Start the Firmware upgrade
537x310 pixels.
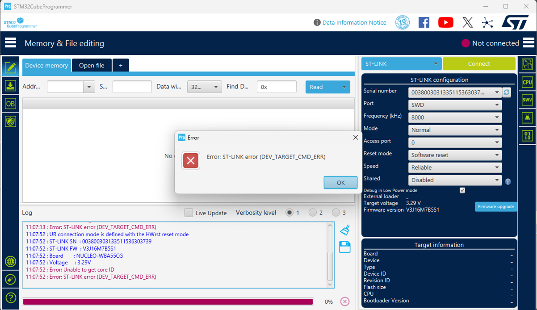tap(496, 206)
